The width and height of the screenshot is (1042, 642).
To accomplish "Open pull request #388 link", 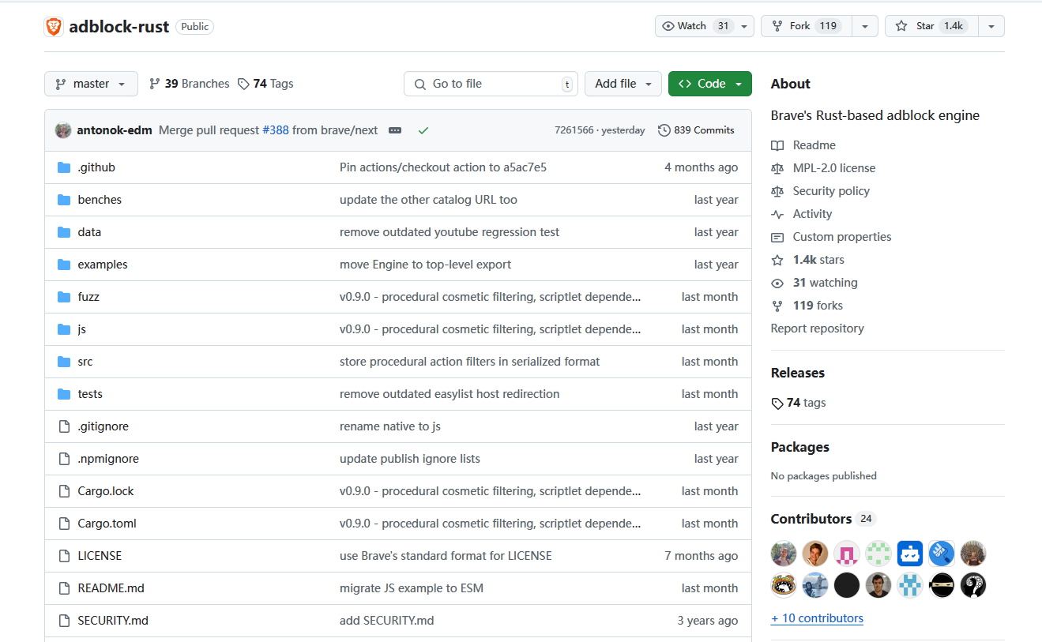I will pyautogui.click(x=276, y=130).
